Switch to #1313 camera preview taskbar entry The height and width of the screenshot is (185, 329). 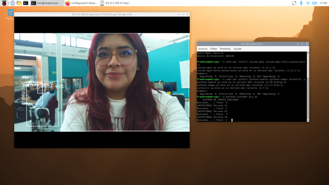[116, 3]
